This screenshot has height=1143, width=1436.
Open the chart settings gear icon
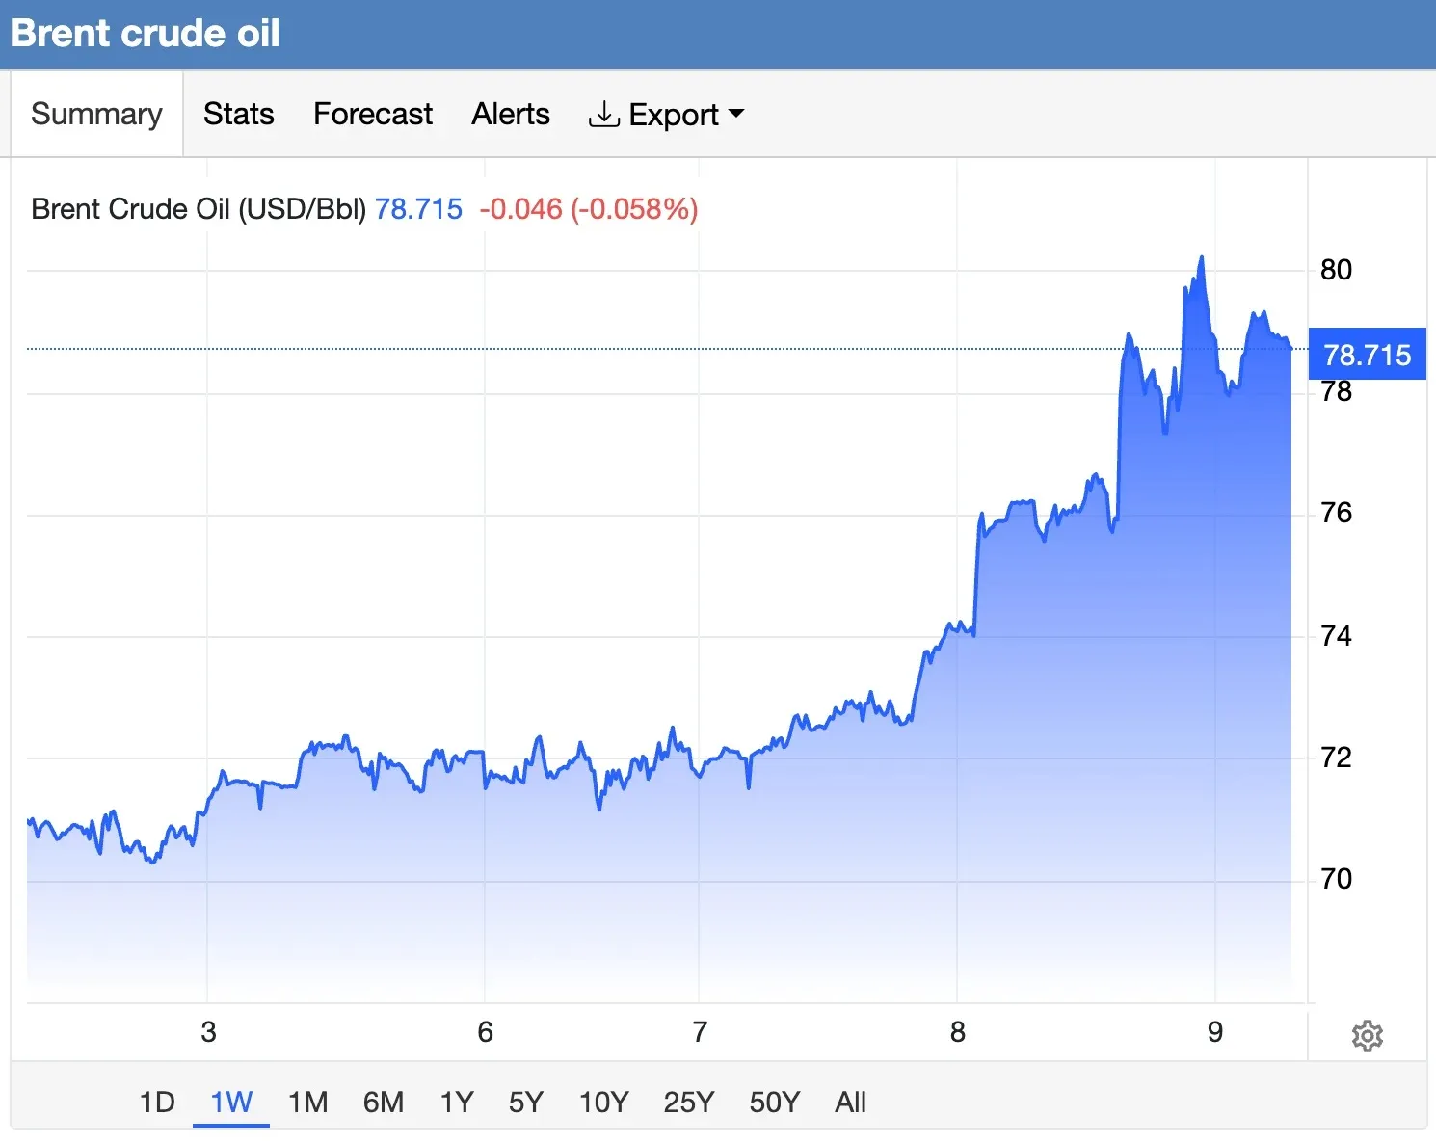(1367, 1036)
